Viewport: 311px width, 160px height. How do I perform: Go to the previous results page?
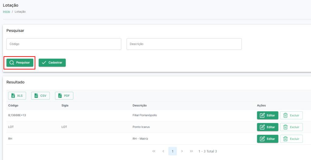click(163, 151)
